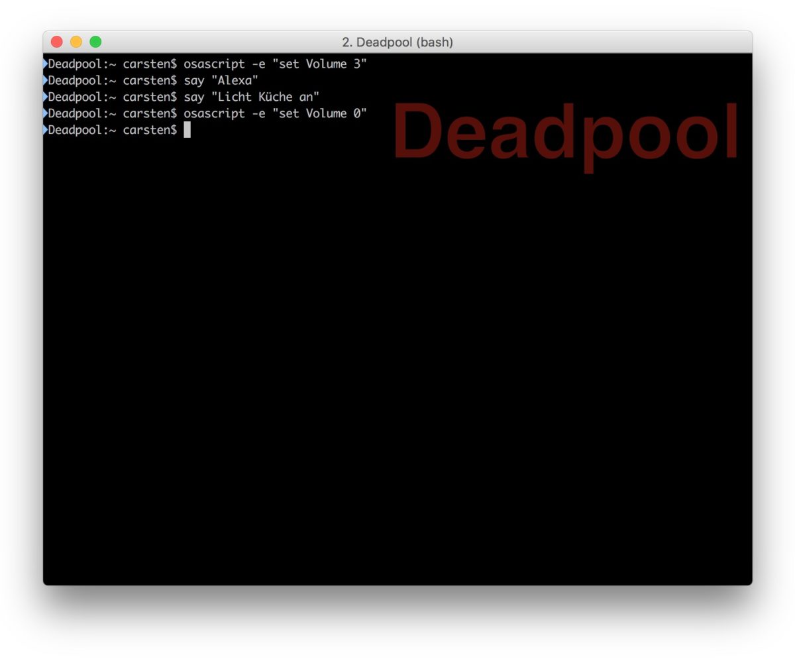The image size is (795, 663).
Task: Close the Deadpool terminal window
Action: pos(57,42)
